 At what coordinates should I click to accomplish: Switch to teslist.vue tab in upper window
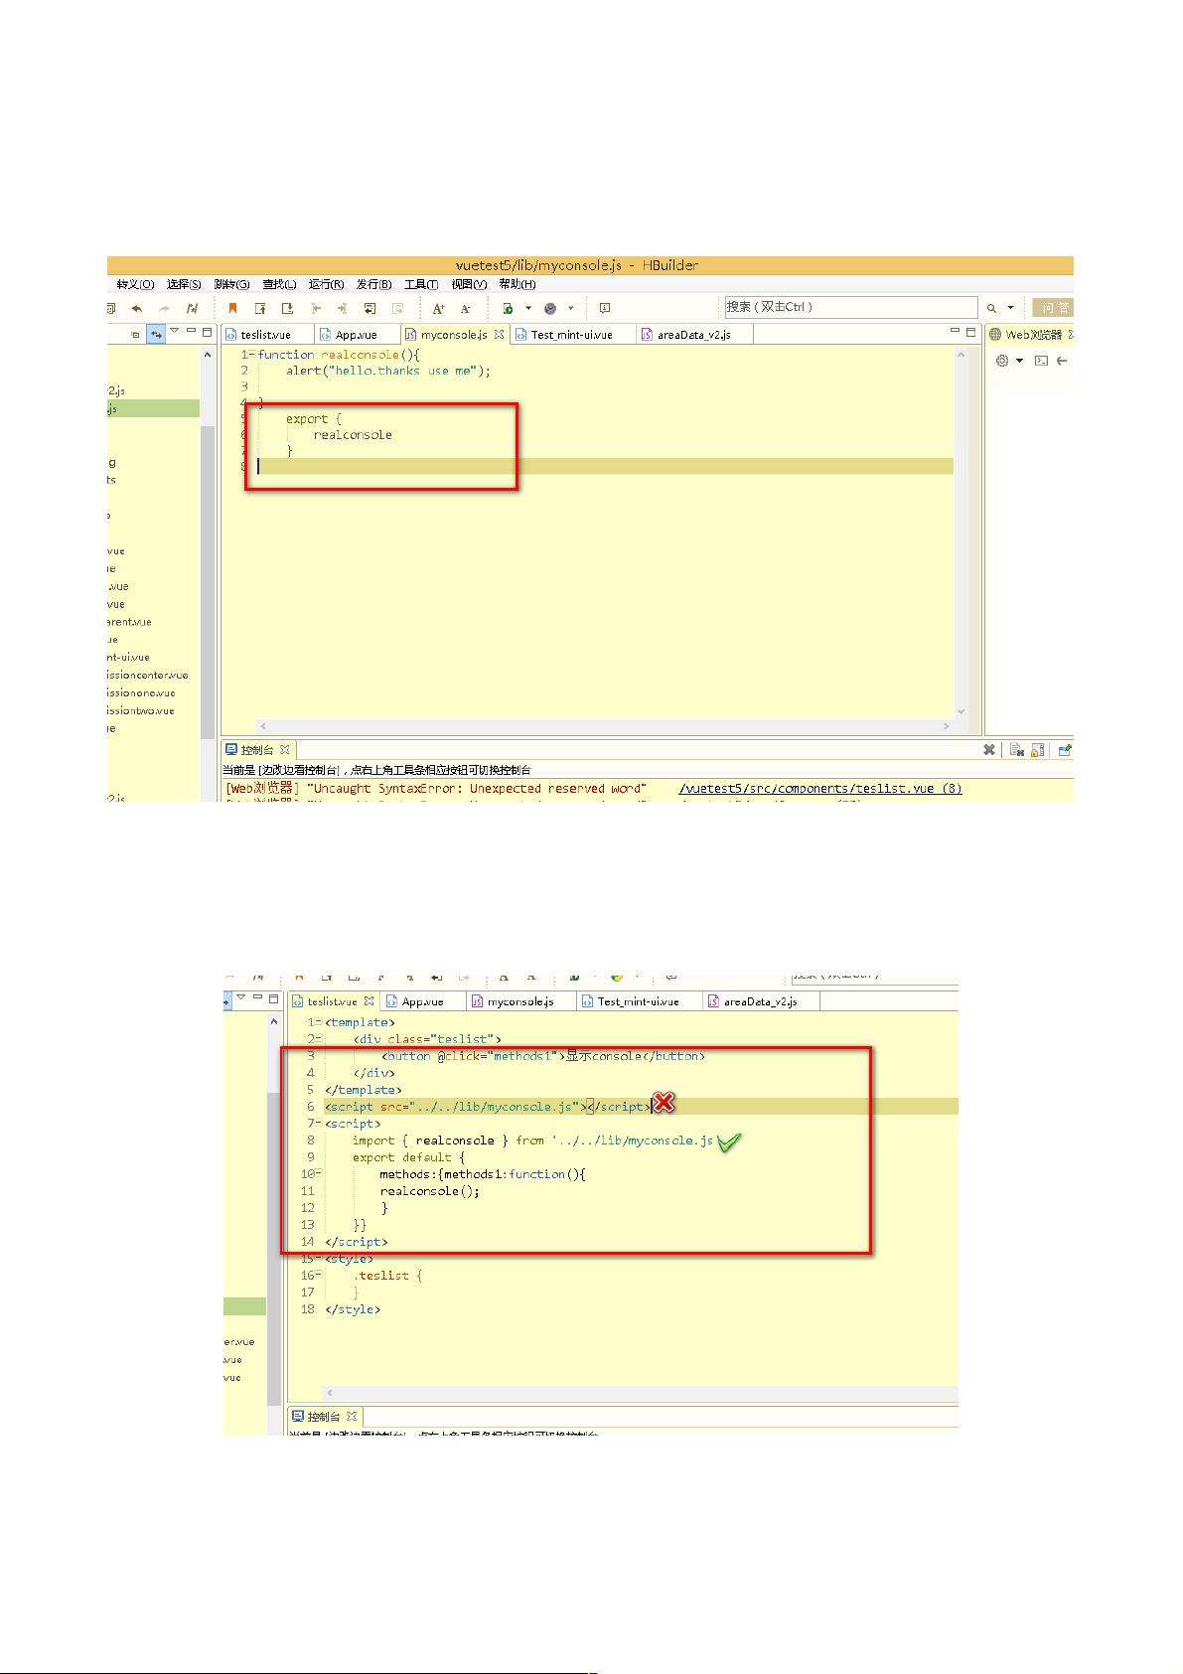[266, 335]
